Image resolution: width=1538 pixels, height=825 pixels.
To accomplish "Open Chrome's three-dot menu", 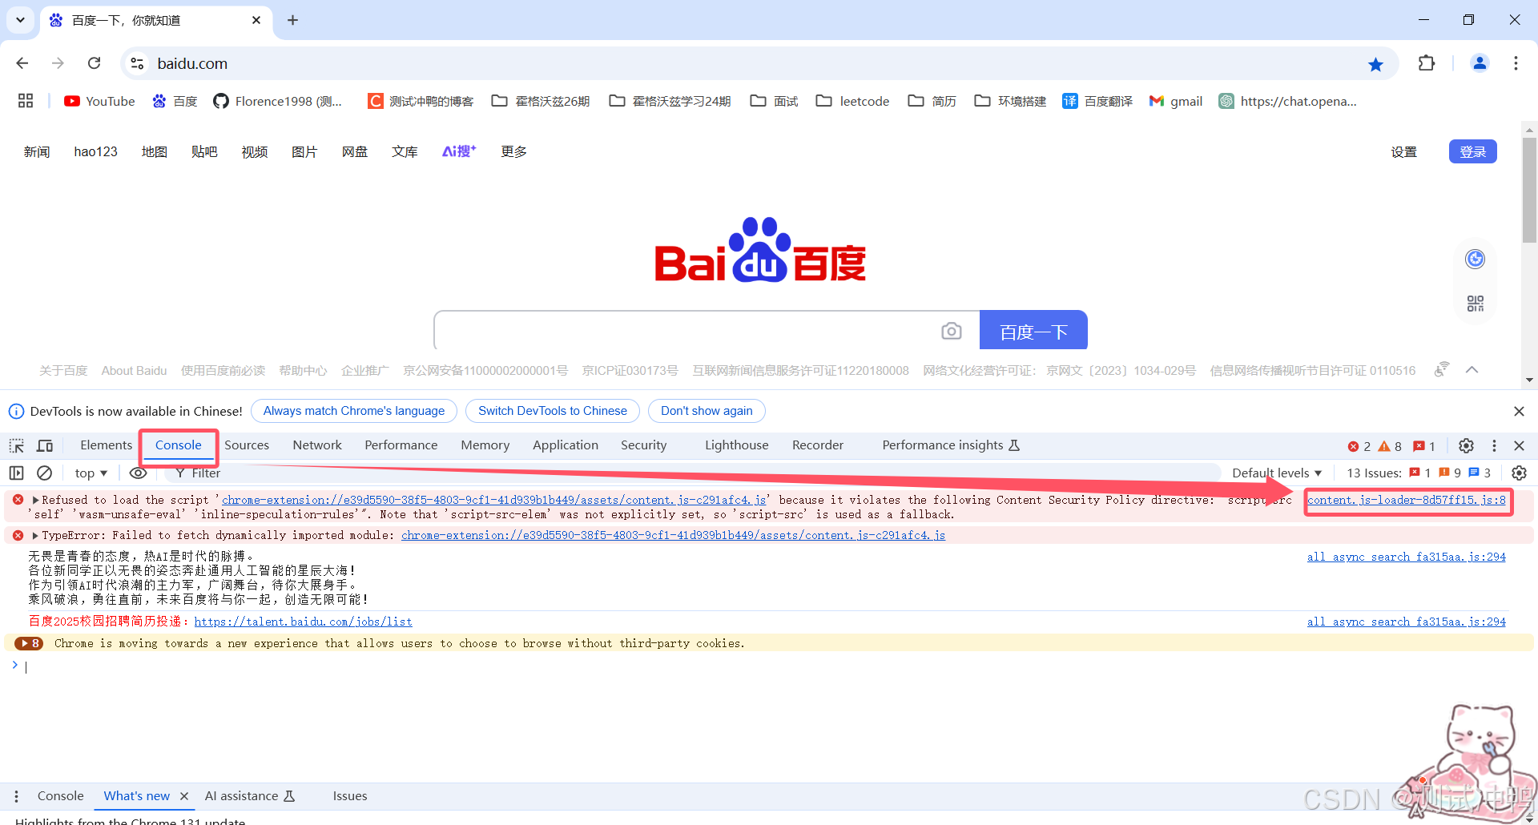I will pos(1516,63).
